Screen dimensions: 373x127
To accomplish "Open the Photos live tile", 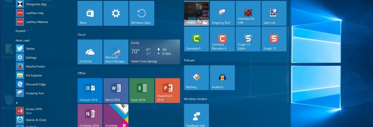I will tap(197, 13).
